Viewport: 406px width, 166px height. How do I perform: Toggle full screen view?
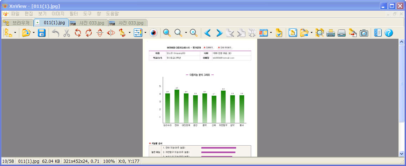[x=293, y=33]
